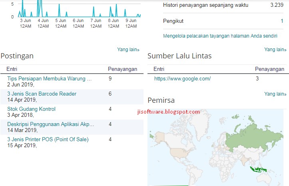Click date '2 Jun 2019,' under Tips Persiapan
The image size is (289, 186).
[21, 84]
